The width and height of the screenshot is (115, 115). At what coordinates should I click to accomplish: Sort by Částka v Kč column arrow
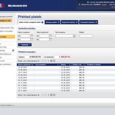click(84, 65)
